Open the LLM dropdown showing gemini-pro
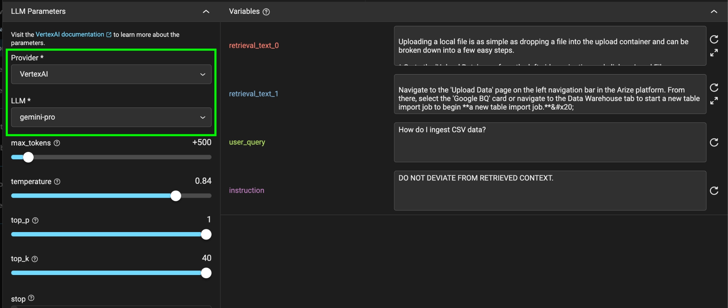Screen dimensions: 728x308 point(111,117)
